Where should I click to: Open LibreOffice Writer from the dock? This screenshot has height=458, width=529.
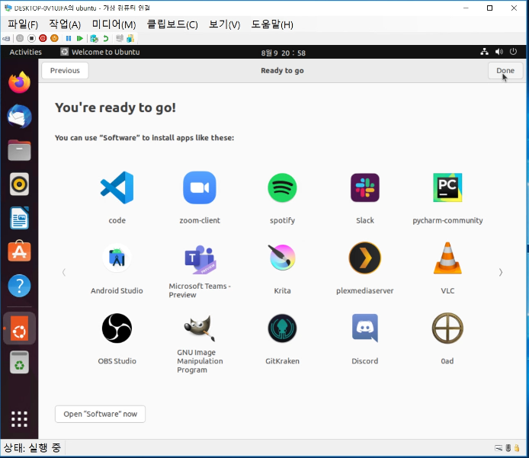tap(19, 218)
